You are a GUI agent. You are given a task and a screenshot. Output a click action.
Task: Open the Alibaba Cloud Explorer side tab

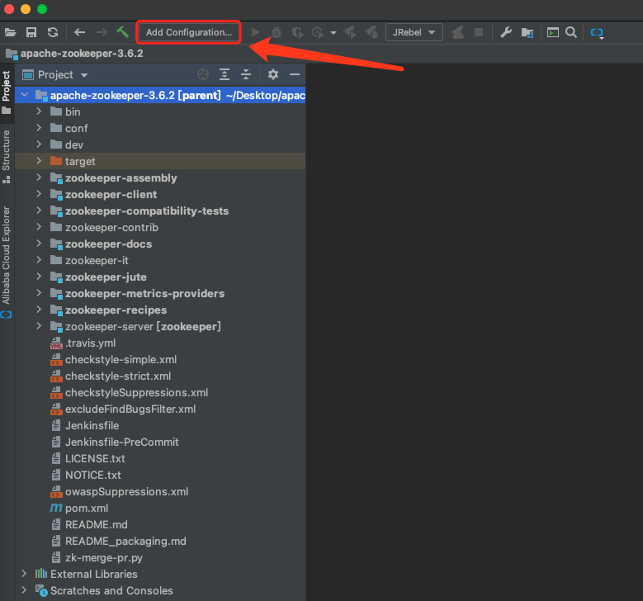coord(6,262)
